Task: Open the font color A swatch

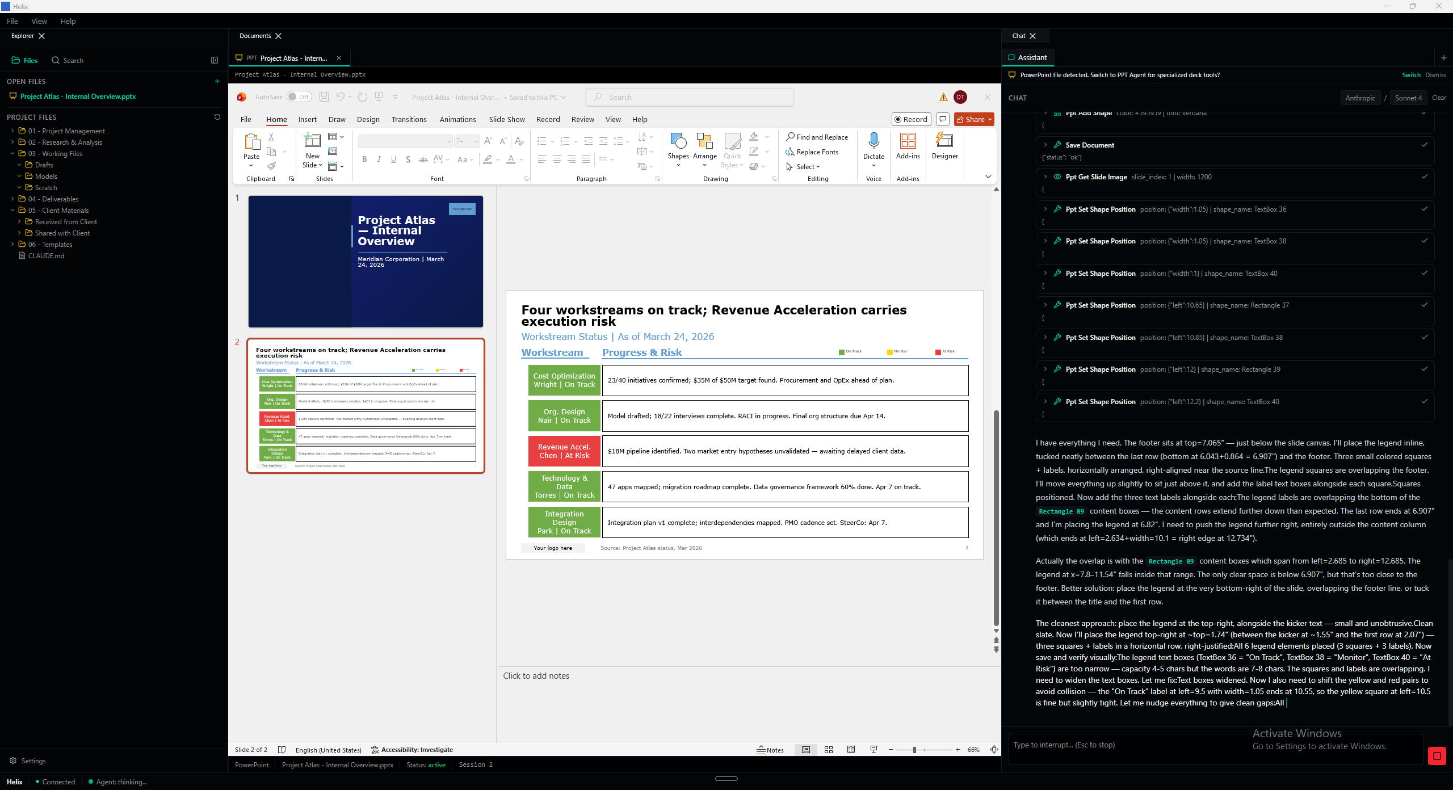Action: (511, 159)
